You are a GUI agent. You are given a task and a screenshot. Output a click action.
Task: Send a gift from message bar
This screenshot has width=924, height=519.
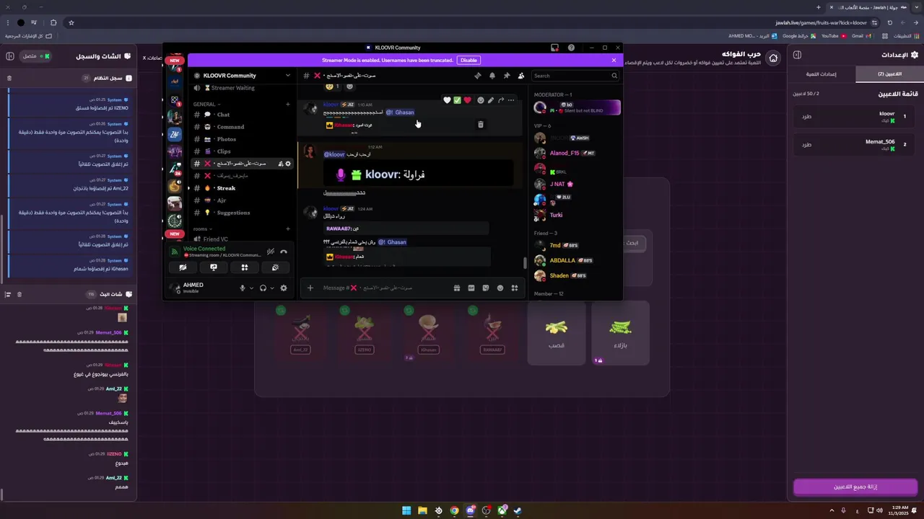457,288
